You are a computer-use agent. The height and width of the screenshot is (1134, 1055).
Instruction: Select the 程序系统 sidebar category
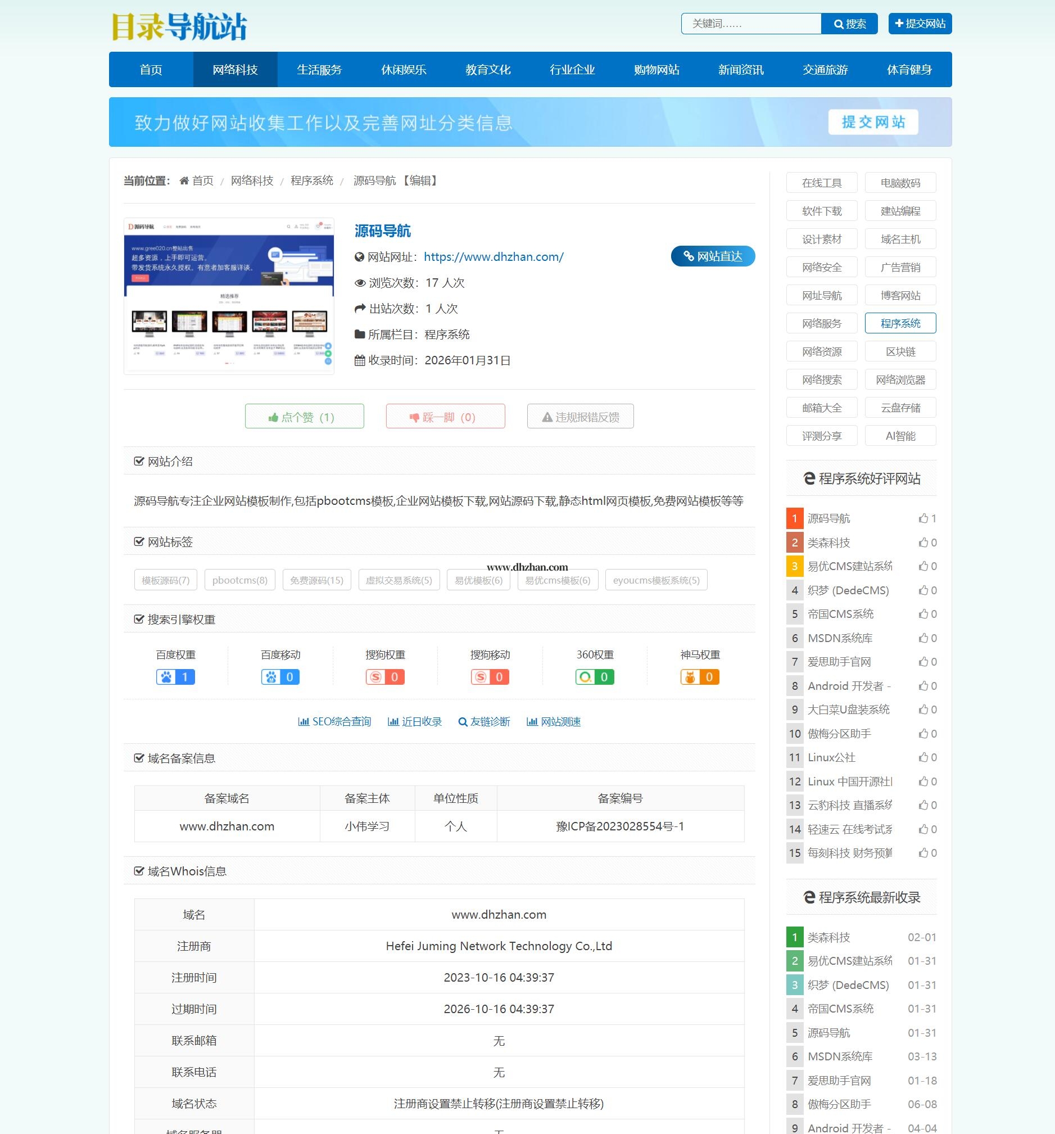900,323
